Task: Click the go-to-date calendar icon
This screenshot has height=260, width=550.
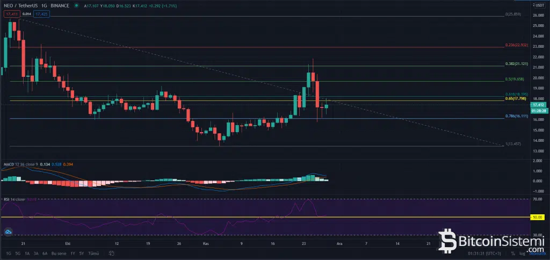Action: (112, 254)
